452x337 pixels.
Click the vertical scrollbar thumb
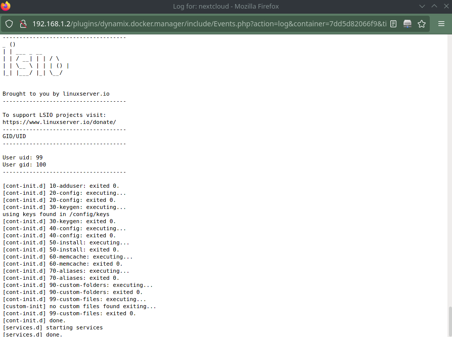point(450,321)
